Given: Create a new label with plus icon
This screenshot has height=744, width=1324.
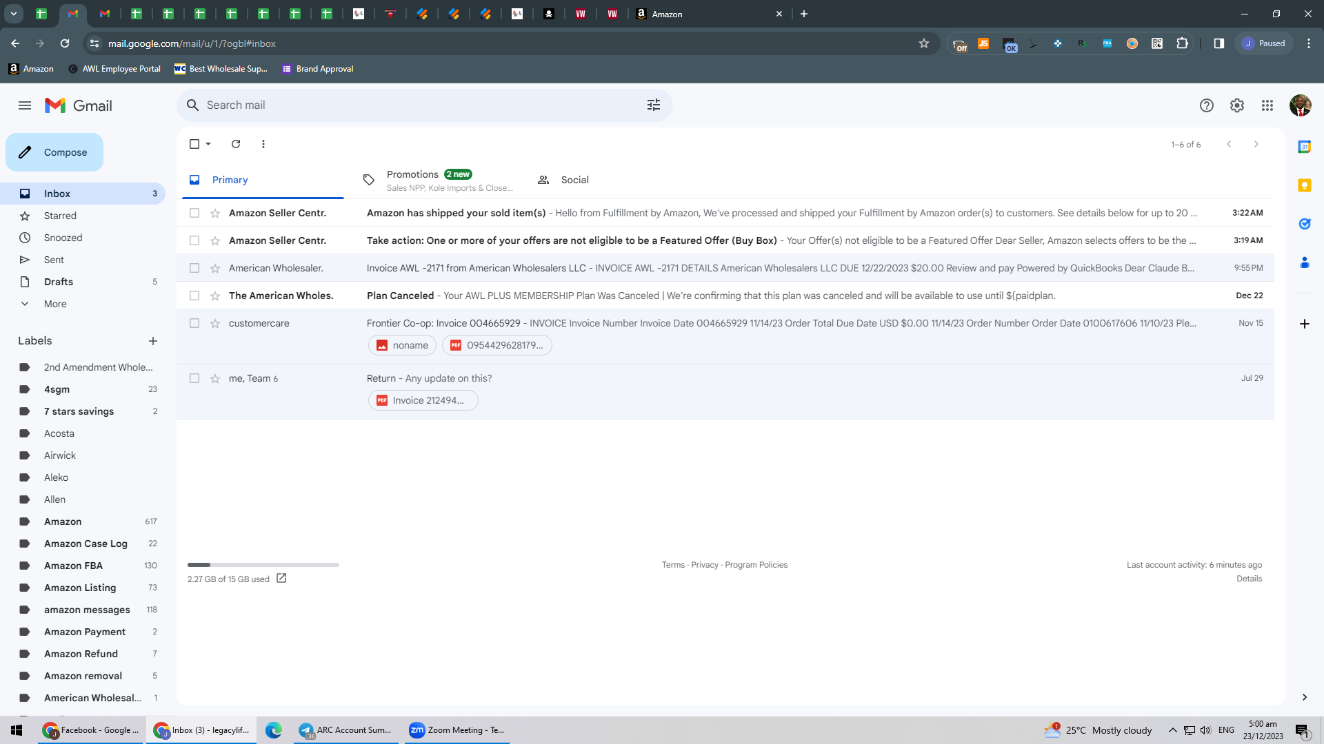Looking at the screenshot, I should [x=153, y=341].
